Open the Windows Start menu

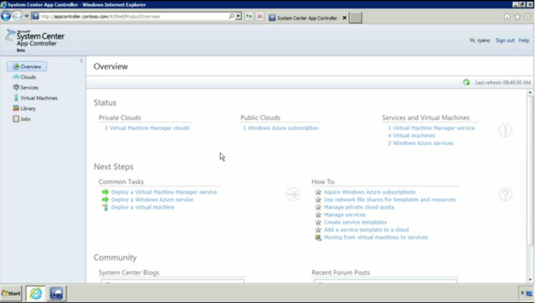click(x=11, y=294)
